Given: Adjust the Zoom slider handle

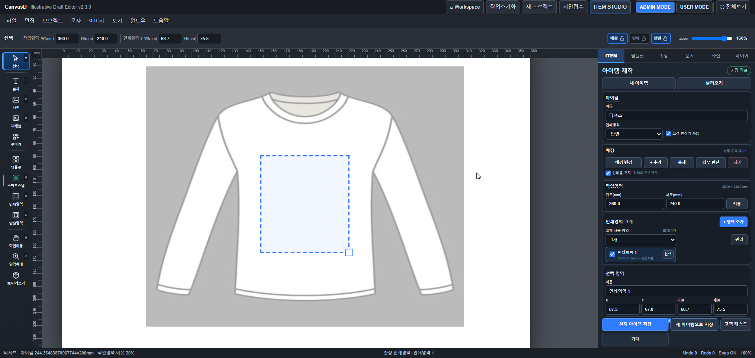Looking at the screenshot, I should 724,39.
